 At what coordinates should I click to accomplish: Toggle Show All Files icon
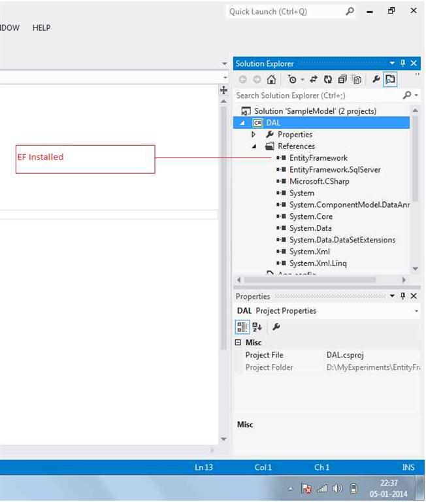[x=357, y=79]
